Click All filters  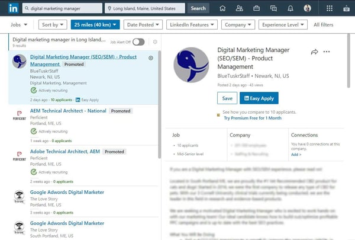coord(323,25)
